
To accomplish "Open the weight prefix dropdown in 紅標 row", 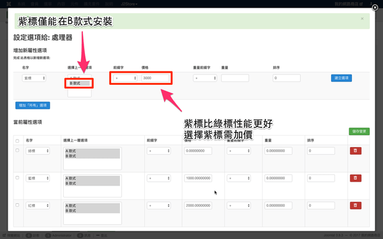I will pos(239,205).
